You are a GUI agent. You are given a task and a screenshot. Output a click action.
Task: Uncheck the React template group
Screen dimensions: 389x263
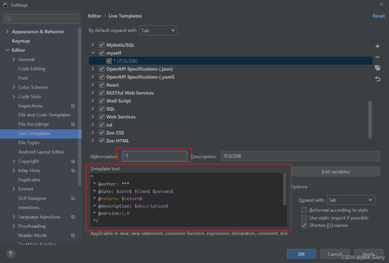point(102,85)
